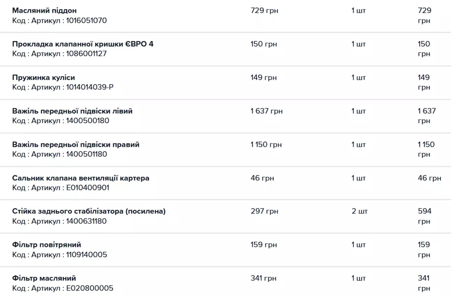This screenshot has height=297, width=451.
Task: Select Прокладка клапанної кришки ЄВРО 4 item
Action: coord(83,44)
